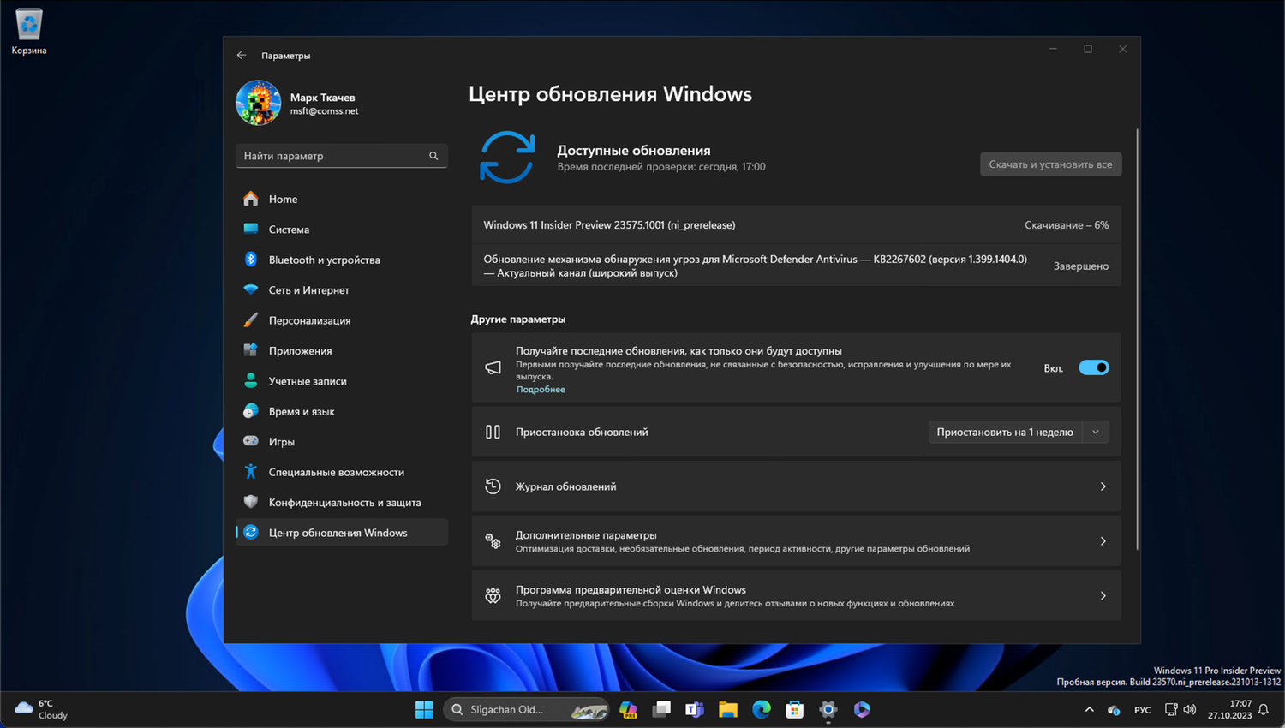Expand Программа предварительной оценки Windows
This screenshot has width=1285, height=728.
click(795, 595)
